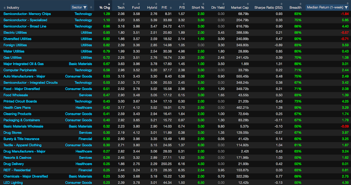Select 9.80 dividend yield in Basic Materials Wholesale row
351x185 pixels.
[221, 127]
